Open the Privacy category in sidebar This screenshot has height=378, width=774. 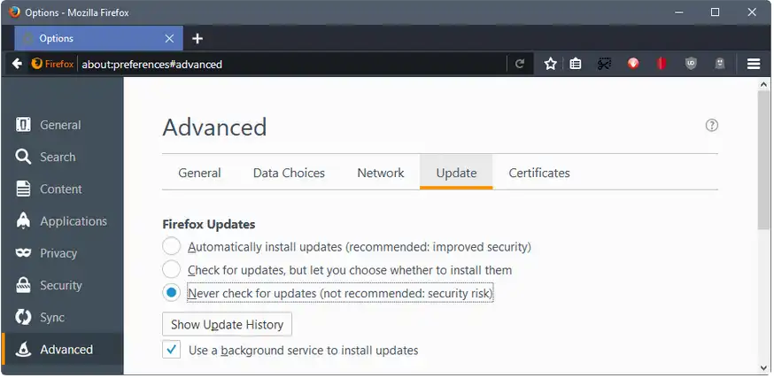[x=62, y=253]
